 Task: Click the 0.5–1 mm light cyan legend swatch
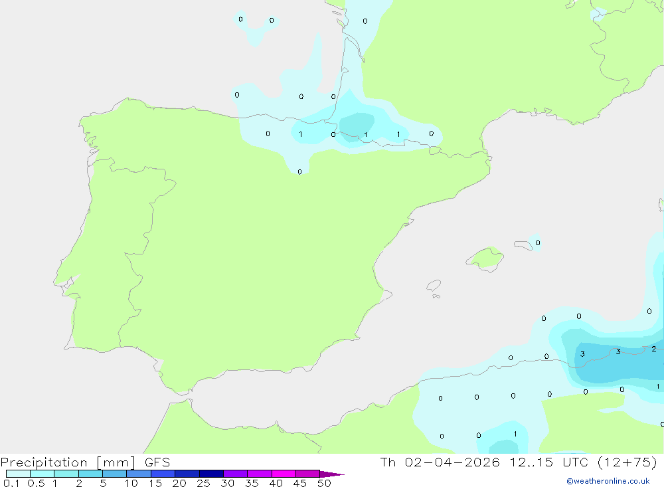click(42, 474)
